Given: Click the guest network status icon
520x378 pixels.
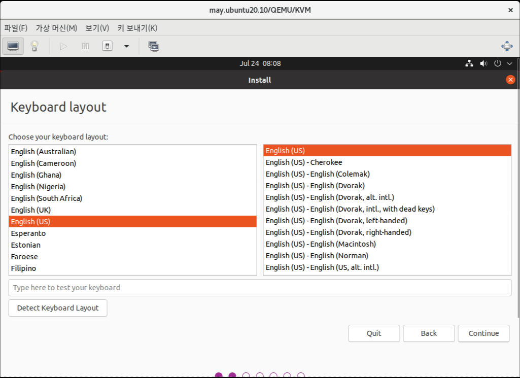Looking at the screenshot, I should coord(469,63).
